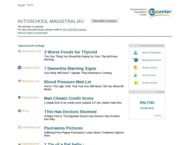Click the Backordered Domains icon
The width and height of the screenshot is (190, 145).
tap(135, 60)
